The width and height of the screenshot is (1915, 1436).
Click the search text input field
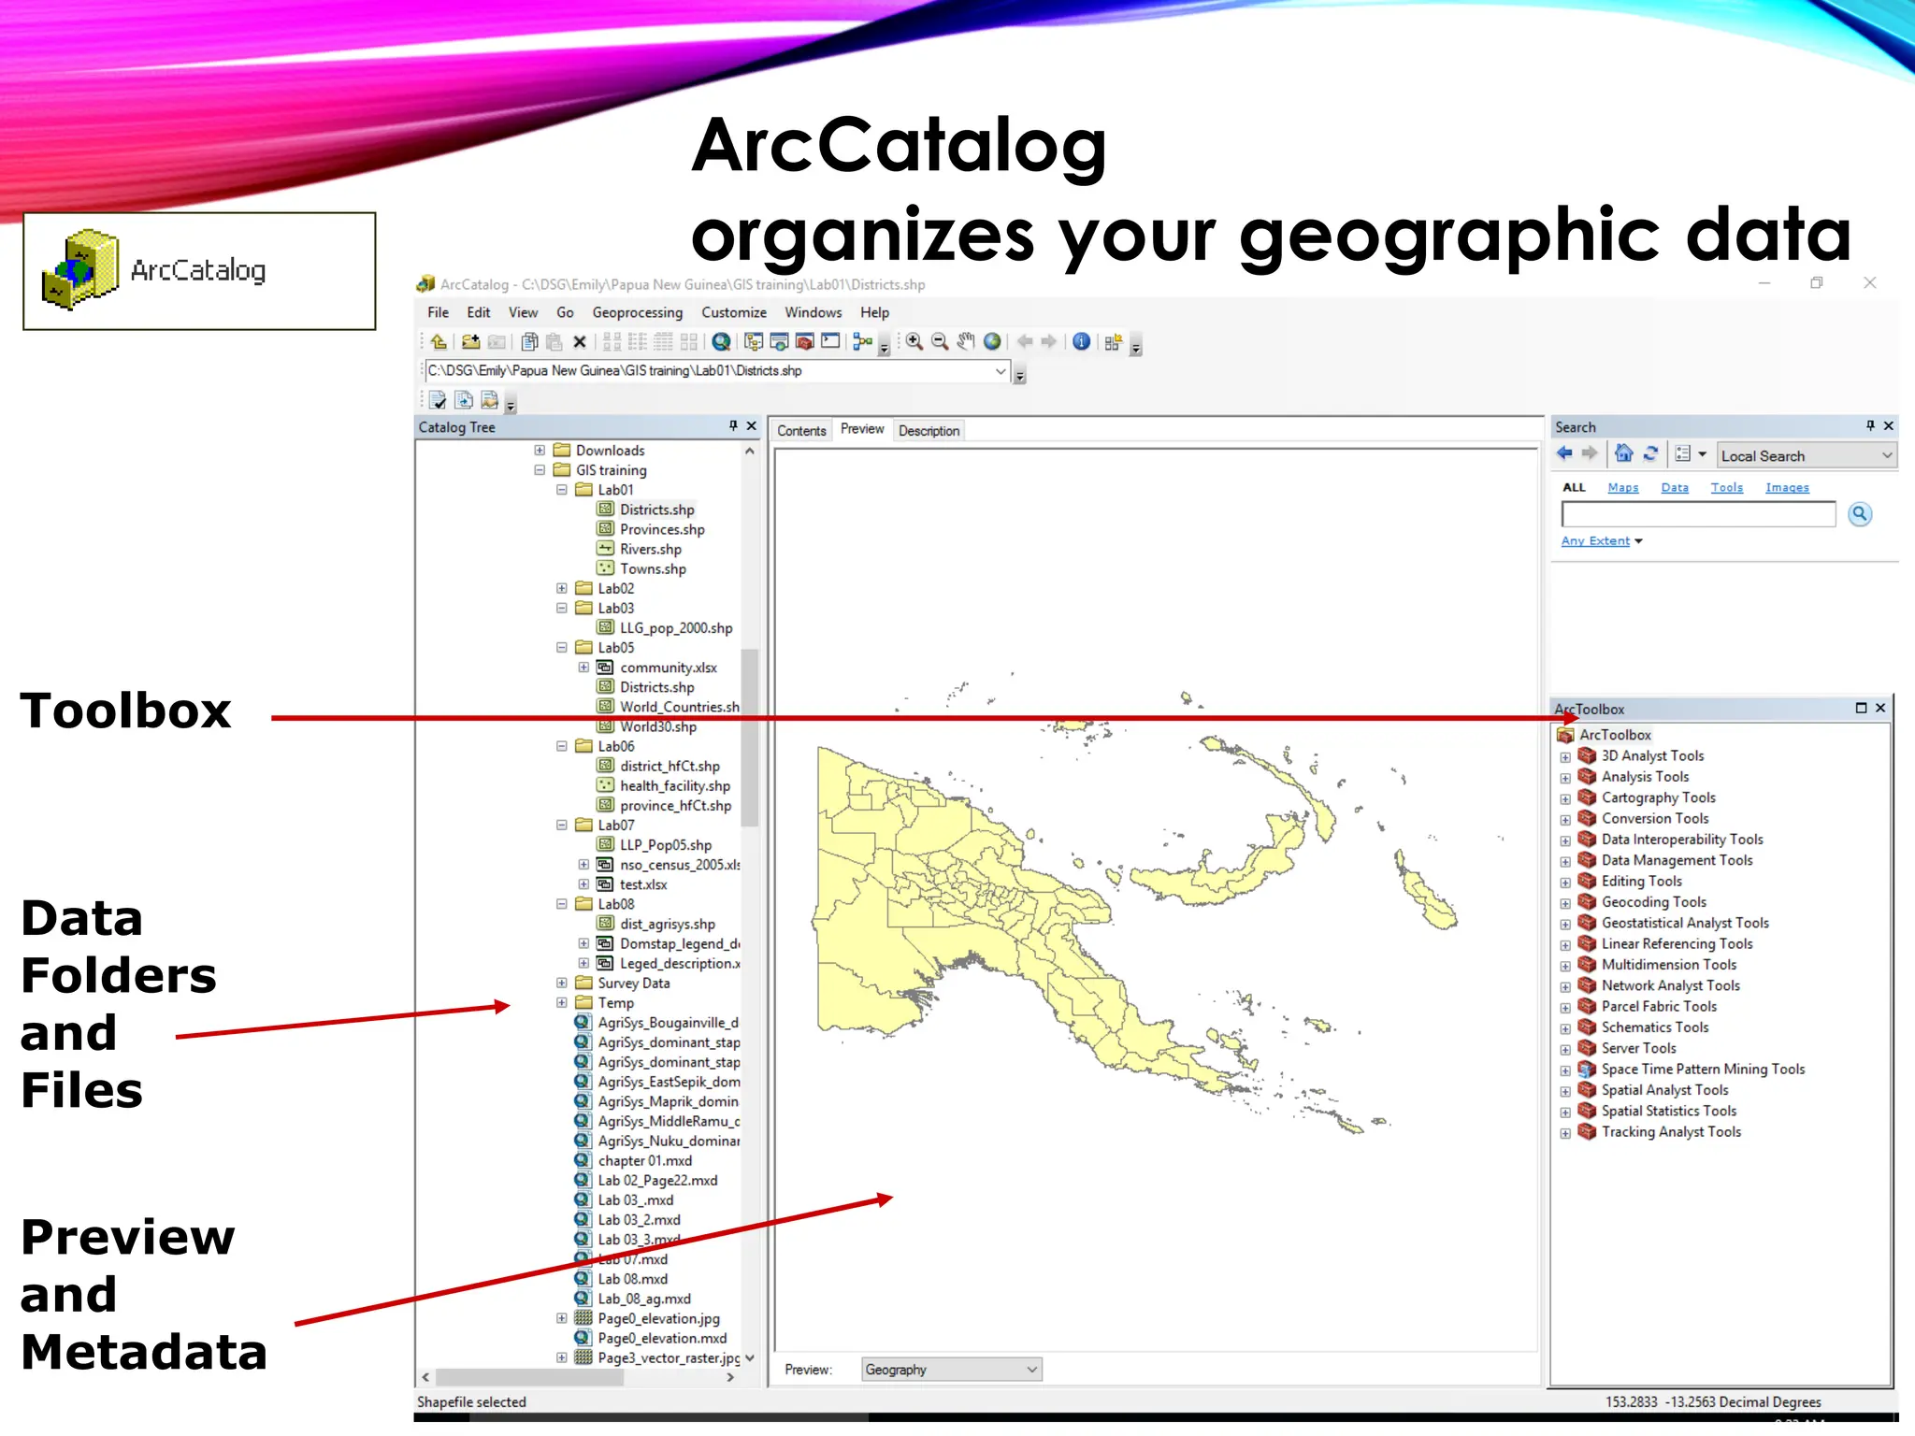[1698, 514]
